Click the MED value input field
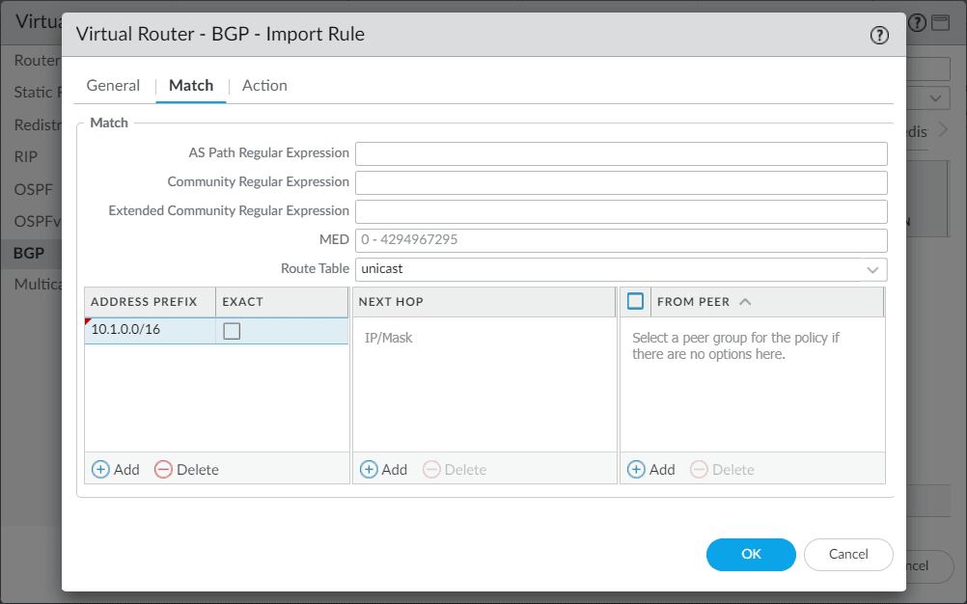Screen dimensions: 967x604 (621, 240)
